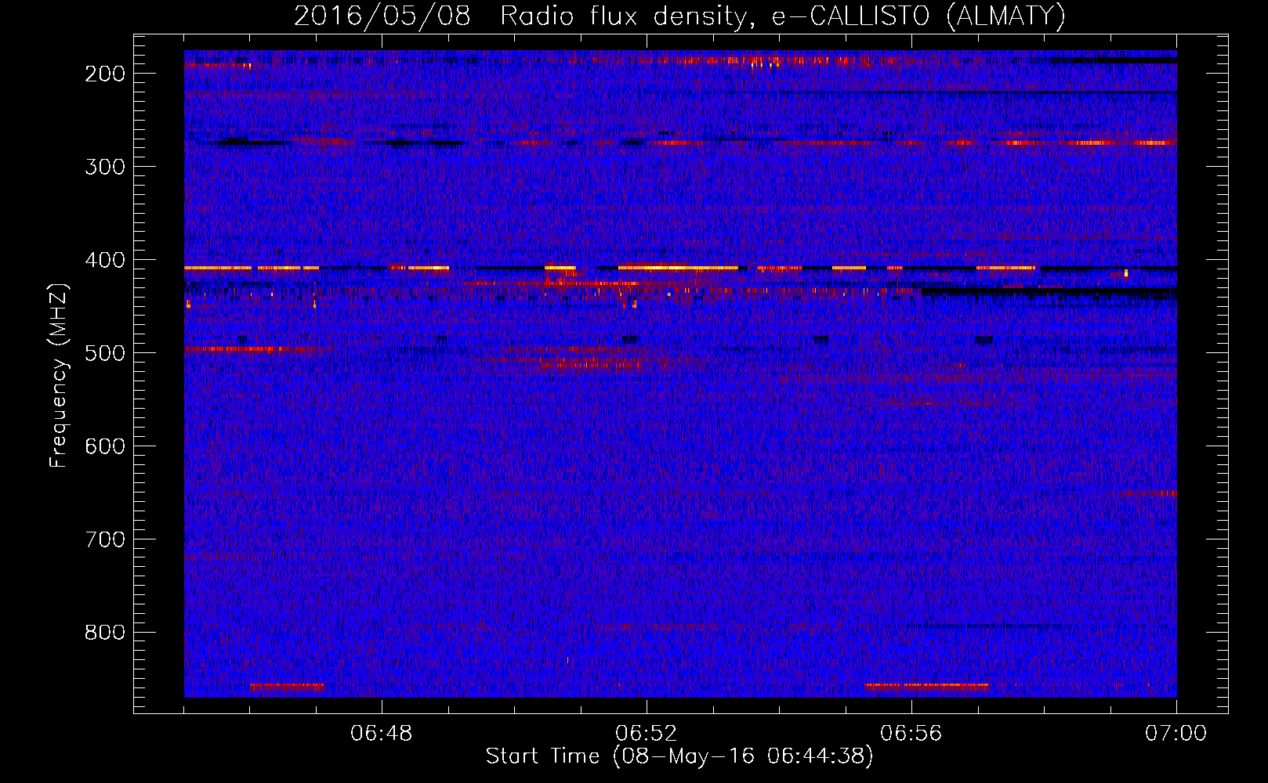
Task: Click the 800 frequency tick label
Action: click(104, 633)
